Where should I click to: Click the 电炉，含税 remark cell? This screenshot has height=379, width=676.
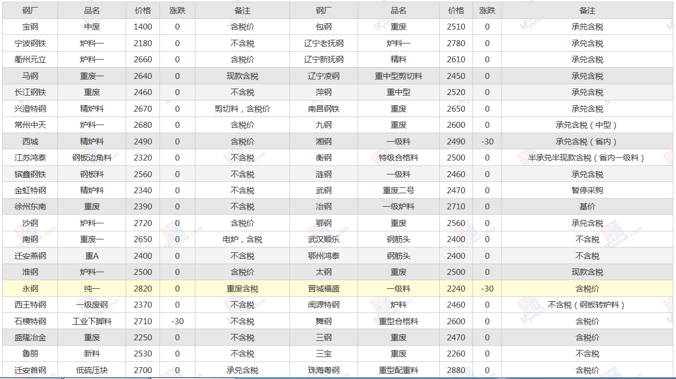pos(242,239)
